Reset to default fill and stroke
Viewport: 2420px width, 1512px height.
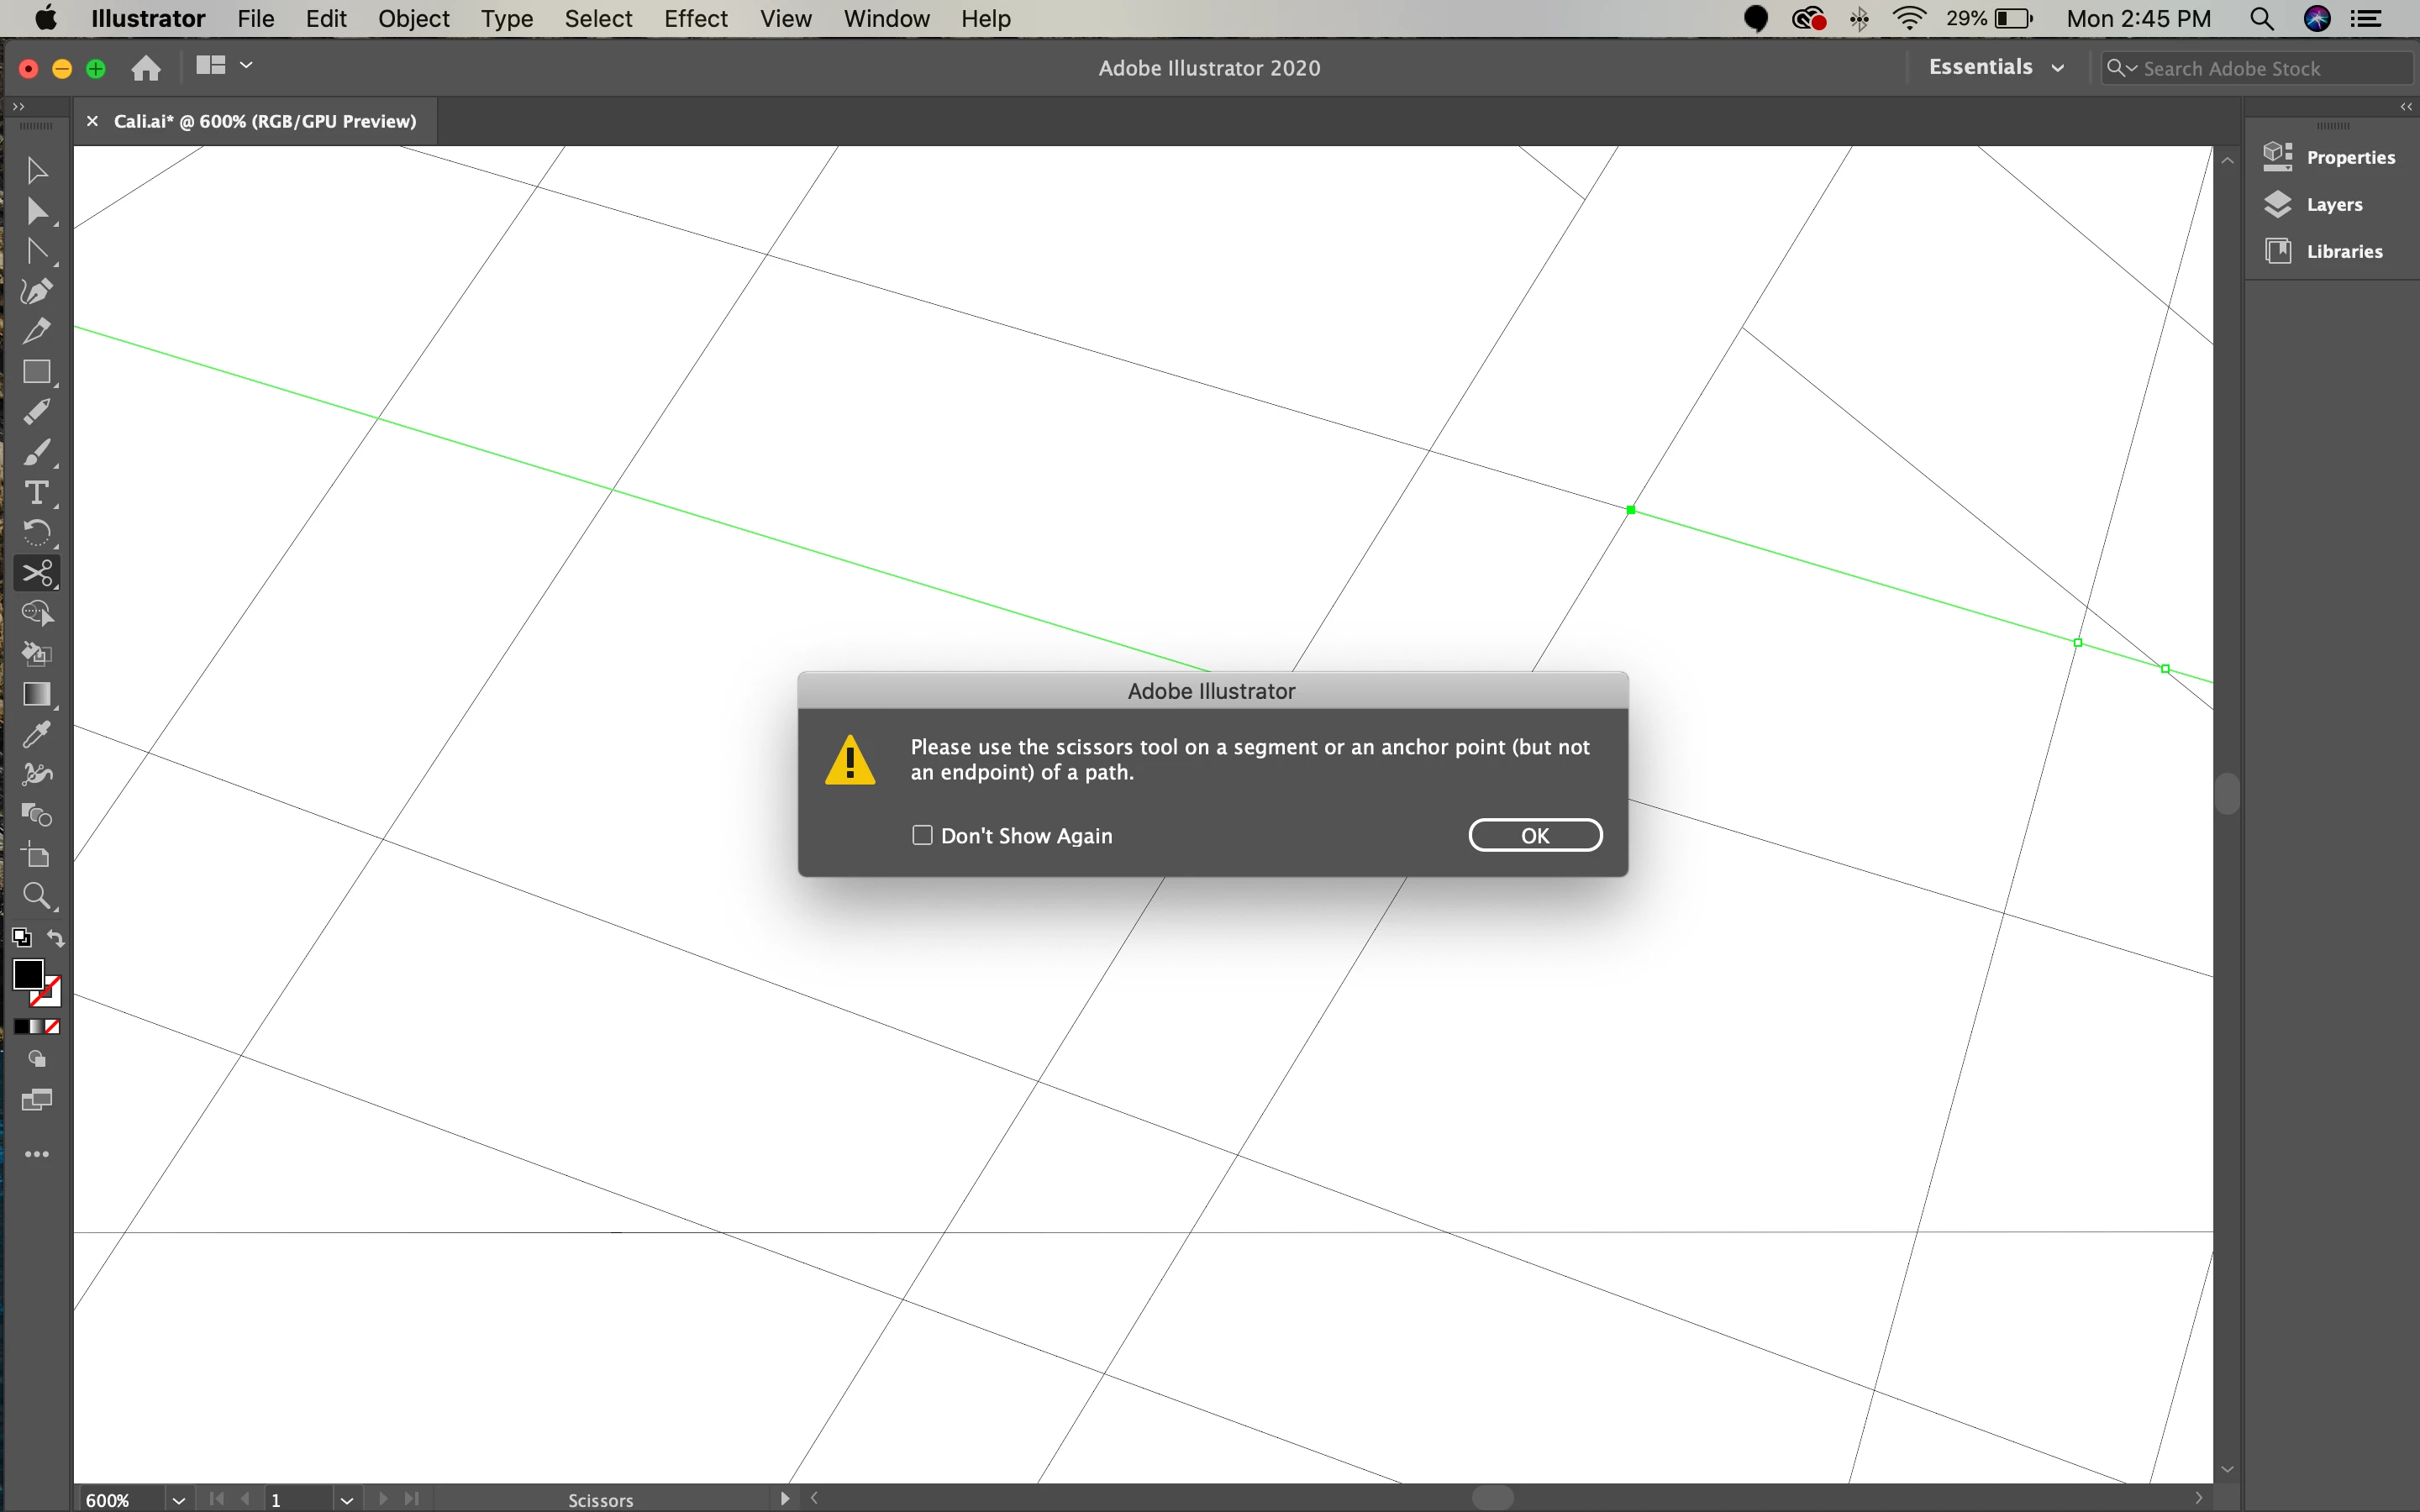click(x=21, y=938)
